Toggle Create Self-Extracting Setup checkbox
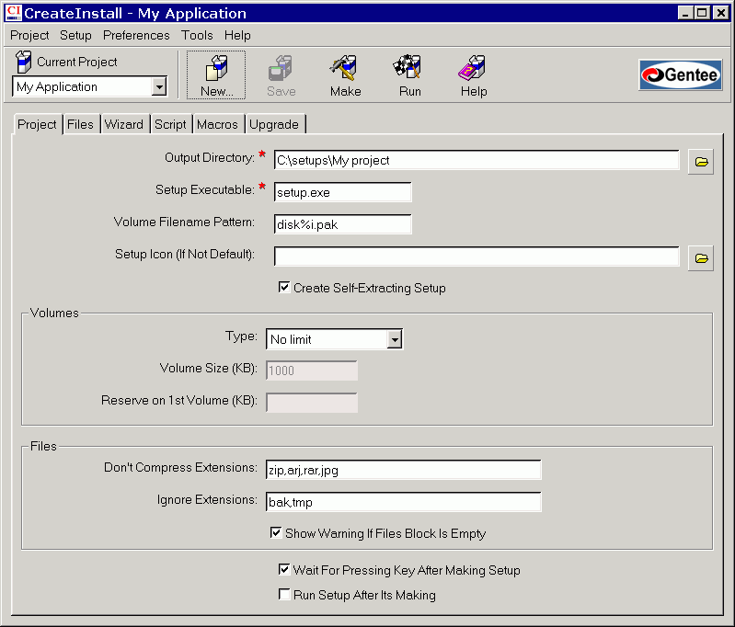Image resolution: width=735 pixels, height=627 pixels. (x=283, y=287)
